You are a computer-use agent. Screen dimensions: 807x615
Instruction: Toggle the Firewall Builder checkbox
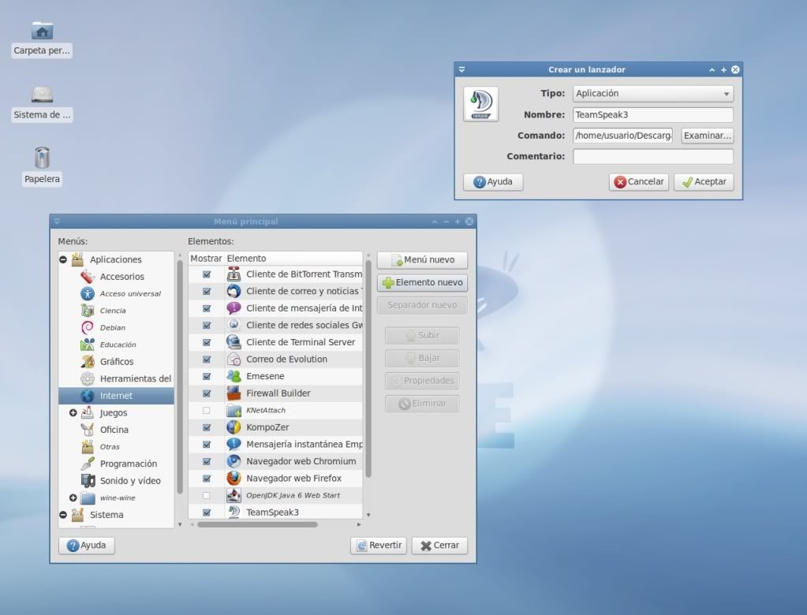(x=207, y=393)
